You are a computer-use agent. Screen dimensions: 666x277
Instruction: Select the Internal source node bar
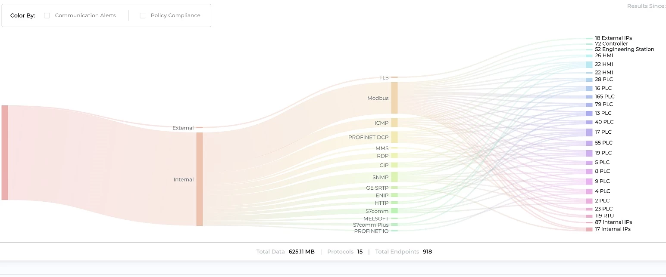pos(200,179)
